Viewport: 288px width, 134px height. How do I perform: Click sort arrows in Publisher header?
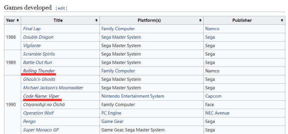[282, 20]
